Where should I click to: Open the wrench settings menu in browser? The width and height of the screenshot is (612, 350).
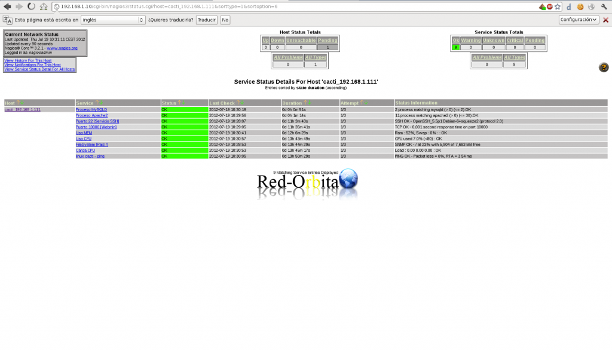604,7
